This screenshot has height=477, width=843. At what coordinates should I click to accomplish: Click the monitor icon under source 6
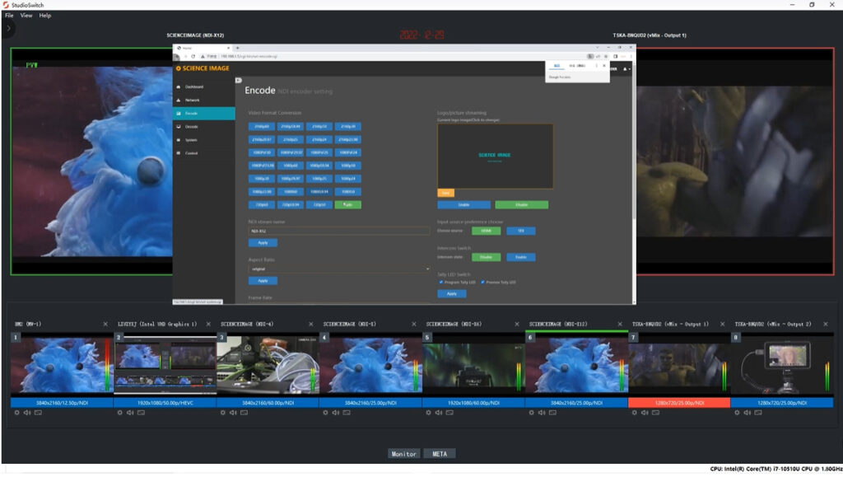coord(552,413)
